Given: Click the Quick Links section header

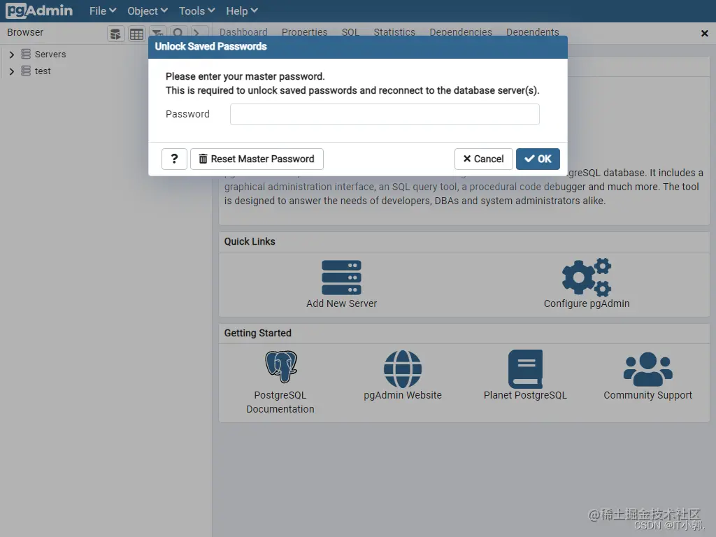Looking at the screenshot, I should coord(250,241).
